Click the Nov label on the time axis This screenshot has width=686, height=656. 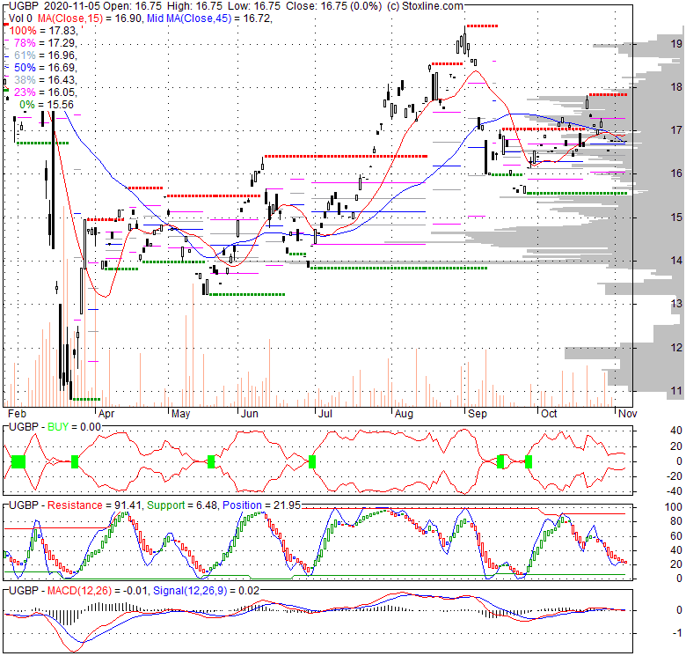[627, 413]
